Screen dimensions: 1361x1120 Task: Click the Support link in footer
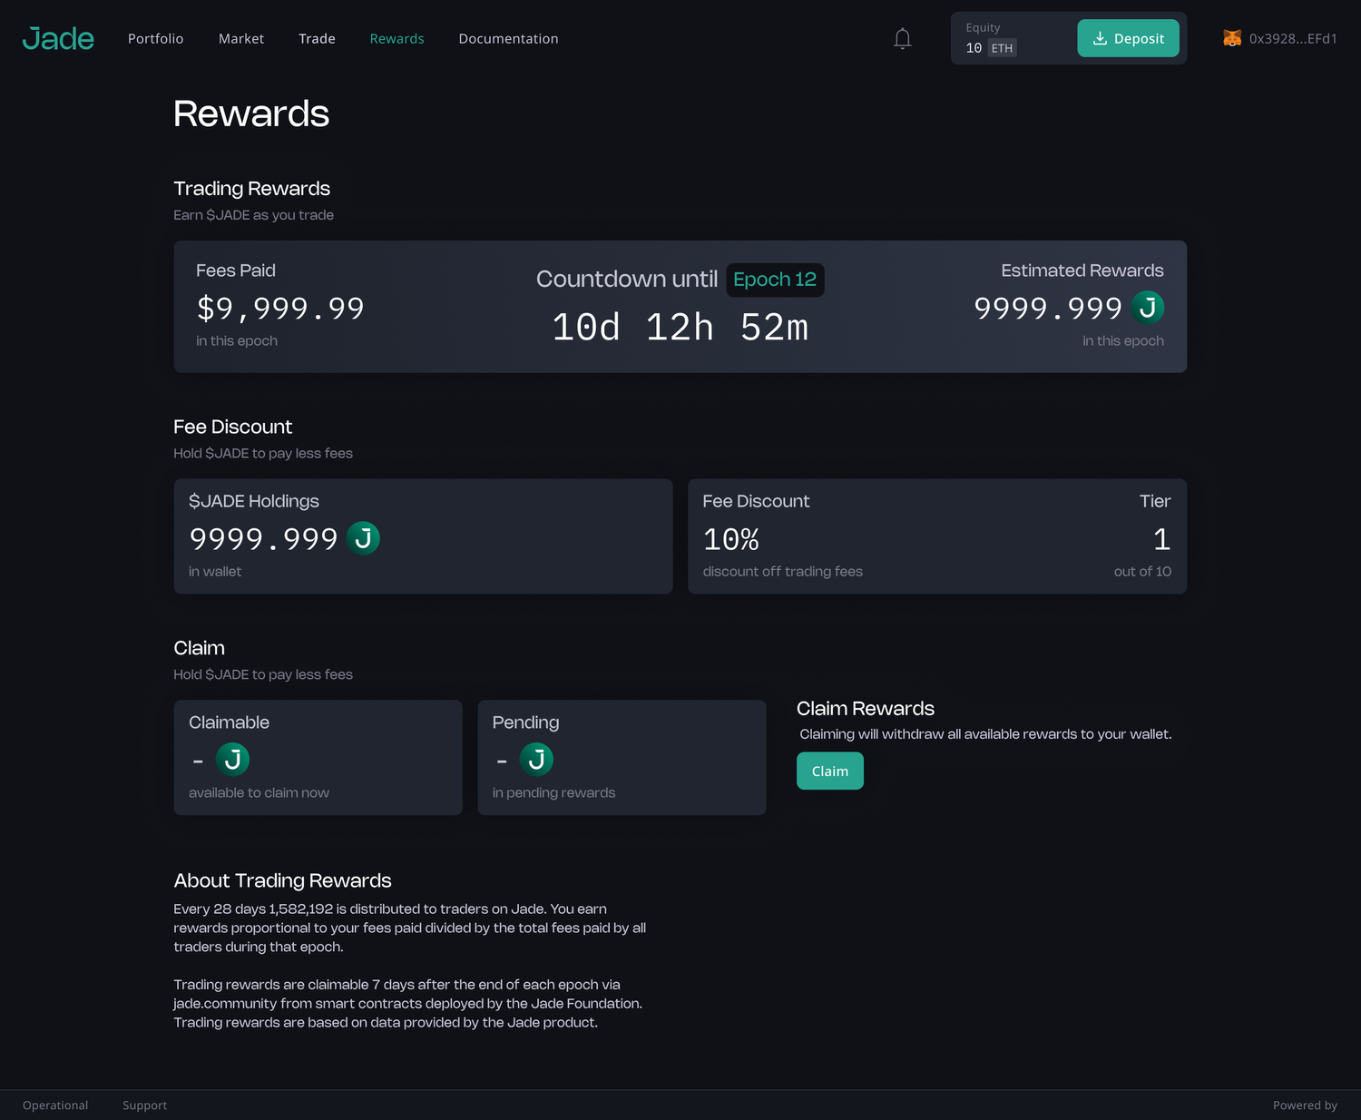(145, 1105)
